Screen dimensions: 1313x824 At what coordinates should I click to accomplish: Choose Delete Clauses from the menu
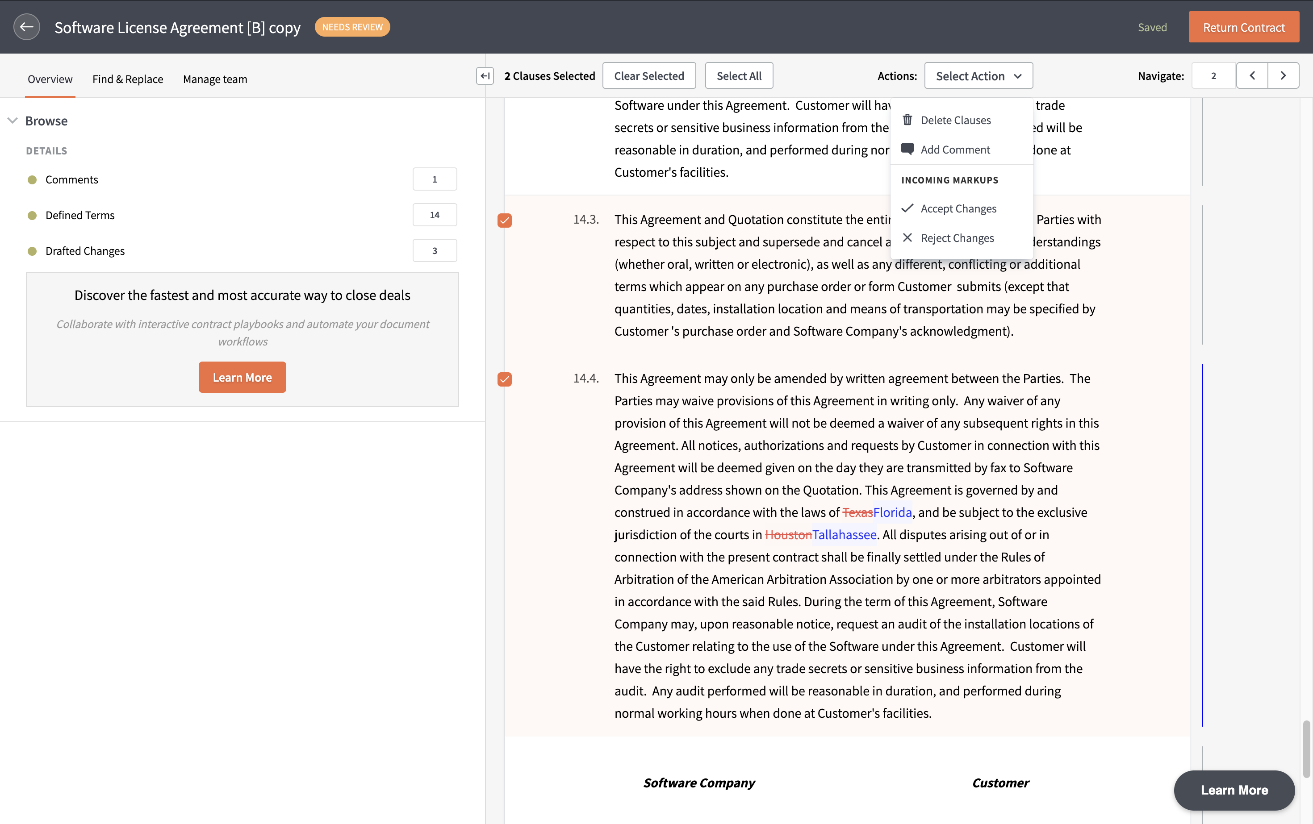961,120
